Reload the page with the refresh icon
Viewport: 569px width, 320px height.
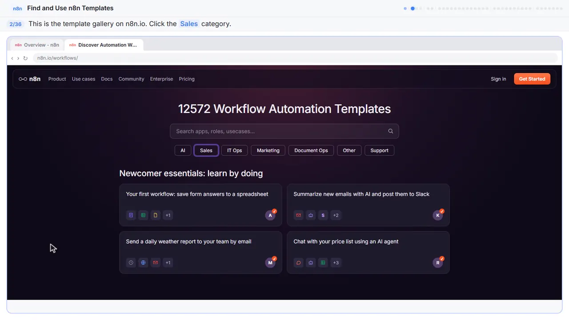click(x=25, y=58)
